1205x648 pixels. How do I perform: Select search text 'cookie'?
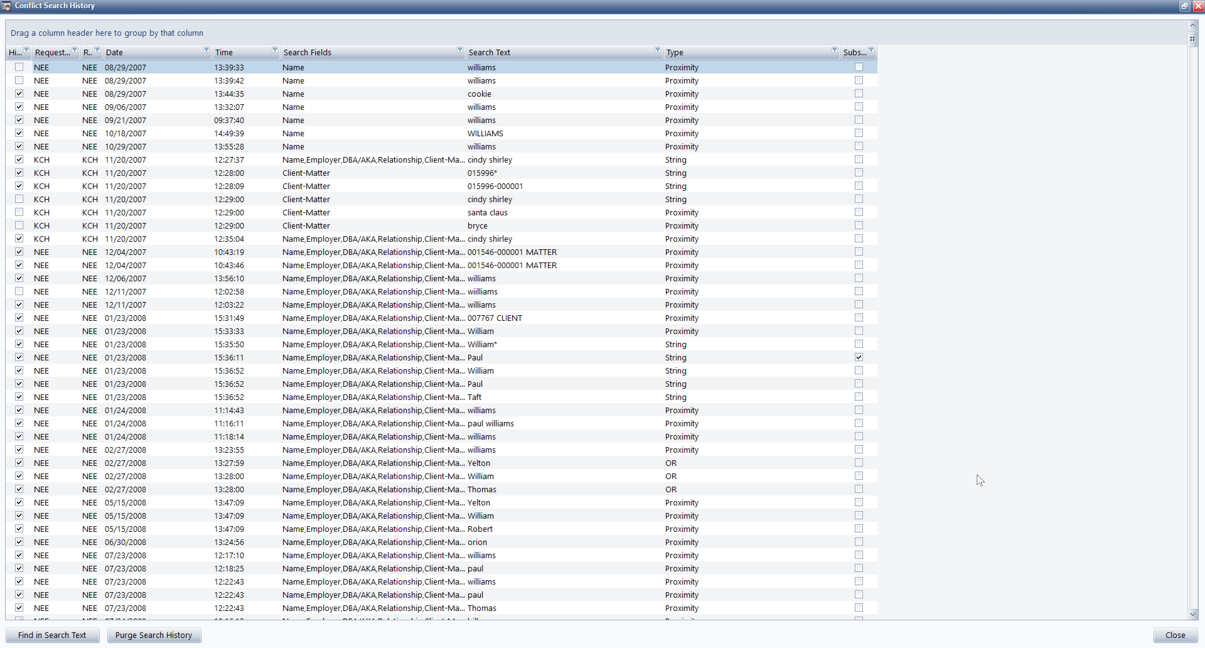coord(479,94)
